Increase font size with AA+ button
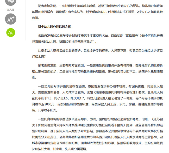Image resolution: width=169 pixels, height=153 pixels. 10,19
